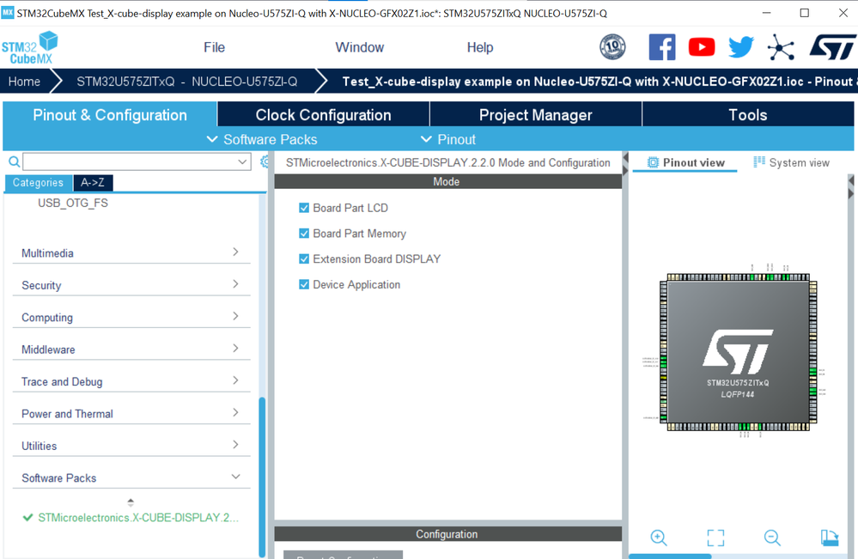Open the search box dropdown arrow
Screen dimensions: 858x559
pyautogui.click(x=242, y=162)
